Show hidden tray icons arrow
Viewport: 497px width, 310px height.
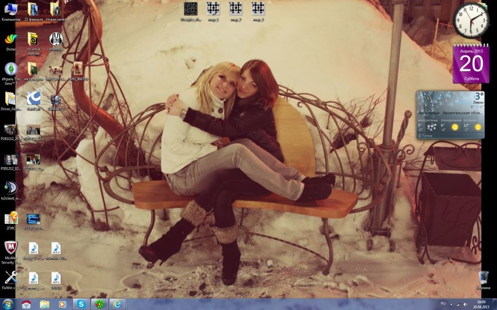(x=451, y=304)
